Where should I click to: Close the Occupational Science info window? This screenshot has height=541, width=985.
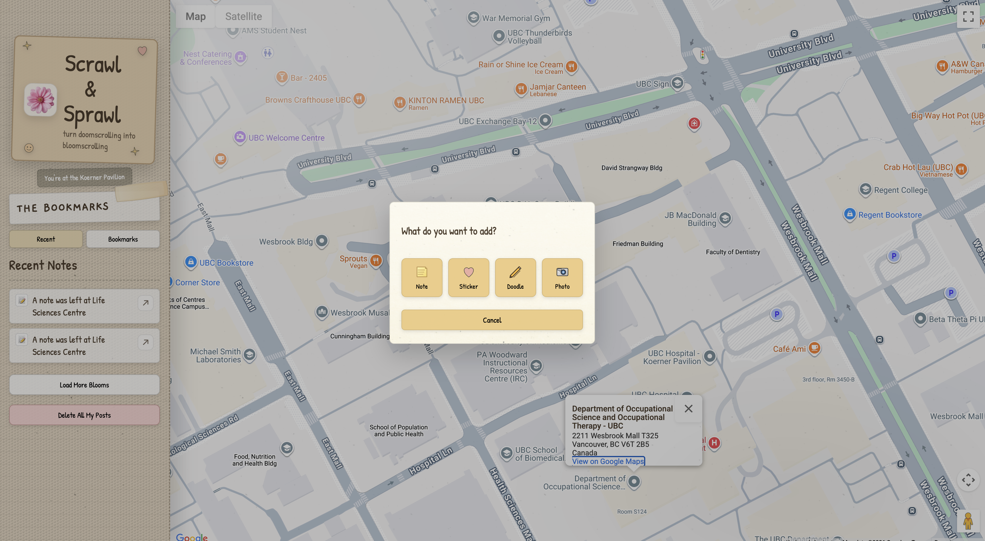(688, 408)
